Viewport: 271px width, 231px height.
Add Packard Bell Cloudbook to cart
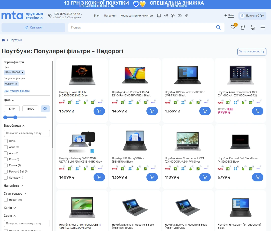(x=258, y=177)
